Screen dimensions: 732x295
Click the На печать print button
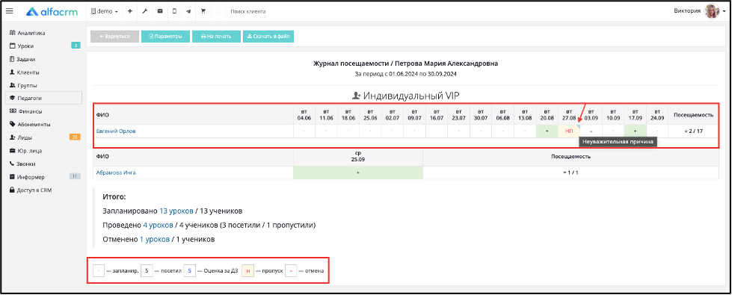(x=216, y=37)
